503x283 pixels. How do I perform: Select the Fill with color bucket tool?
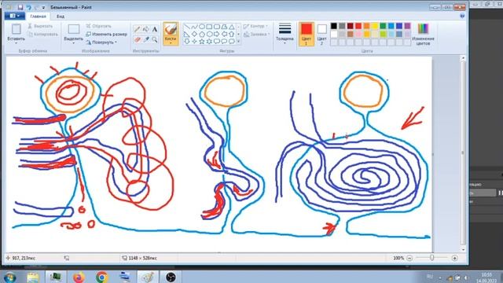coord(146,30)
